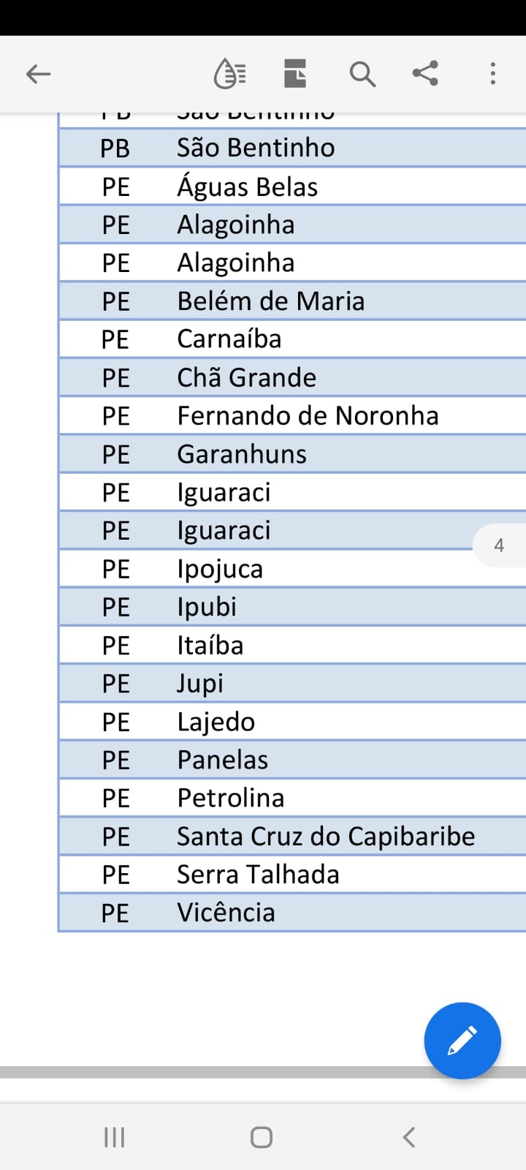Open the search magnifier icon

point(362,74)
